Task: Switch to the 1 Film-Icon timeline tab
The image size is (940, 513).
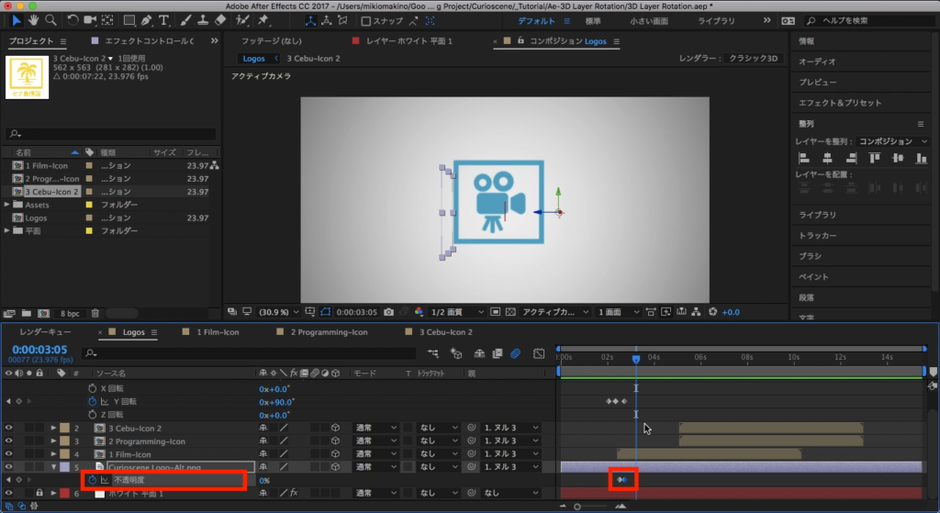Action: pyautogui.click(x=218, y=331)
